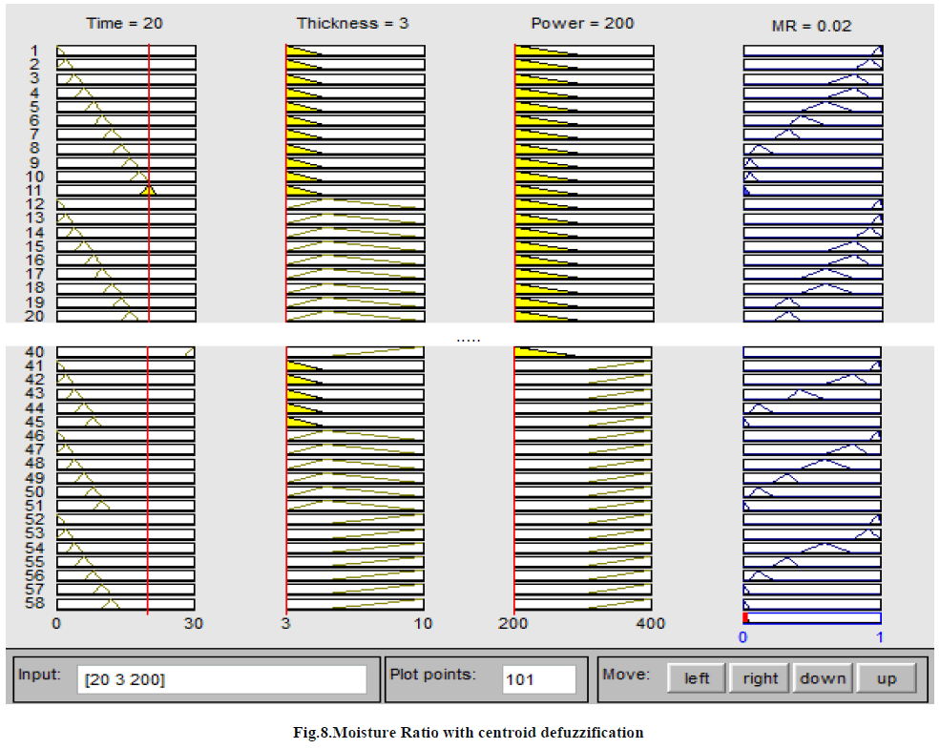Click rule 11 Time membership plot
Screen dimensions: 940x749
point(126,191)
